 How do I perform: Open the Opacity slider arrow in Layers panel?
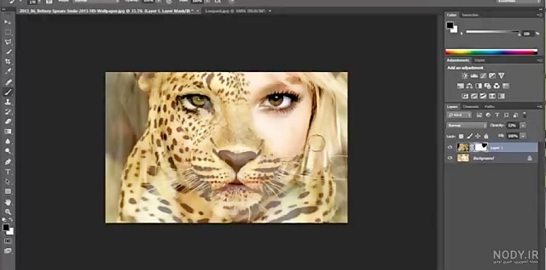pos(523,125)
